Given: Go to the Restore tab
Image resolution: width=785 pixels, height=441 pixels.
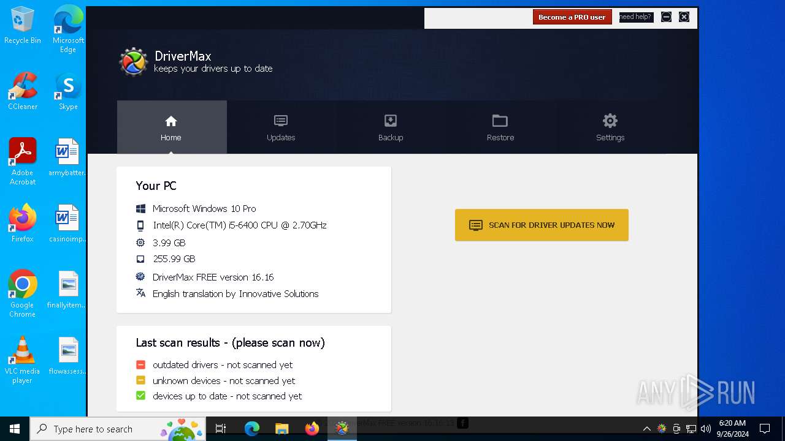Looking at the screenshot, I should pyautogui.click(x=500, y=127).
